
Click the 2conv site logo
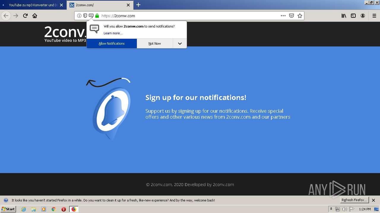coord(65,34)
